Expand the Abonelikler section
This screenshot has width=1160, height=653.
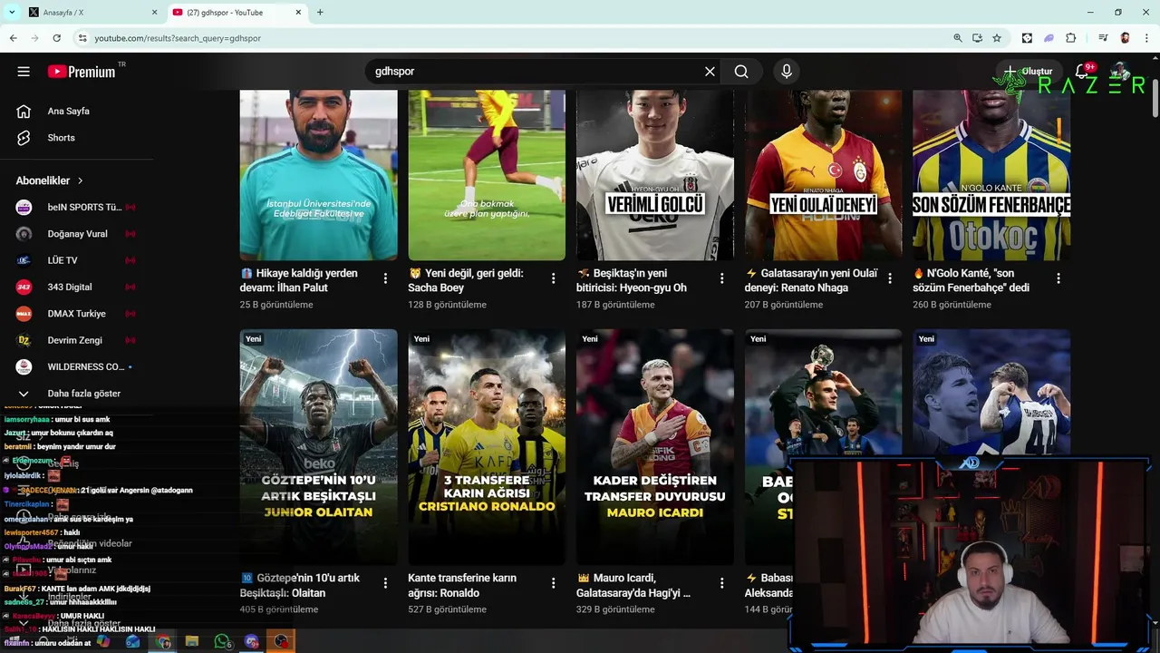tap(50, 180)
